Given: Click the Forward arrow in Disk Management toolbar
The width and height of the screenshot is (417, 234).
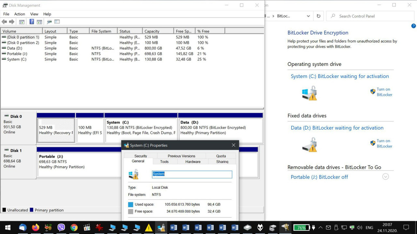Looking at the screenshot, I should (x=12, y=22).
